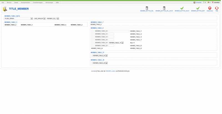The width and height of the screenshot is (222, 114).
Task: Click the Vorschau preview icon
Action: [x=195, y=2]
